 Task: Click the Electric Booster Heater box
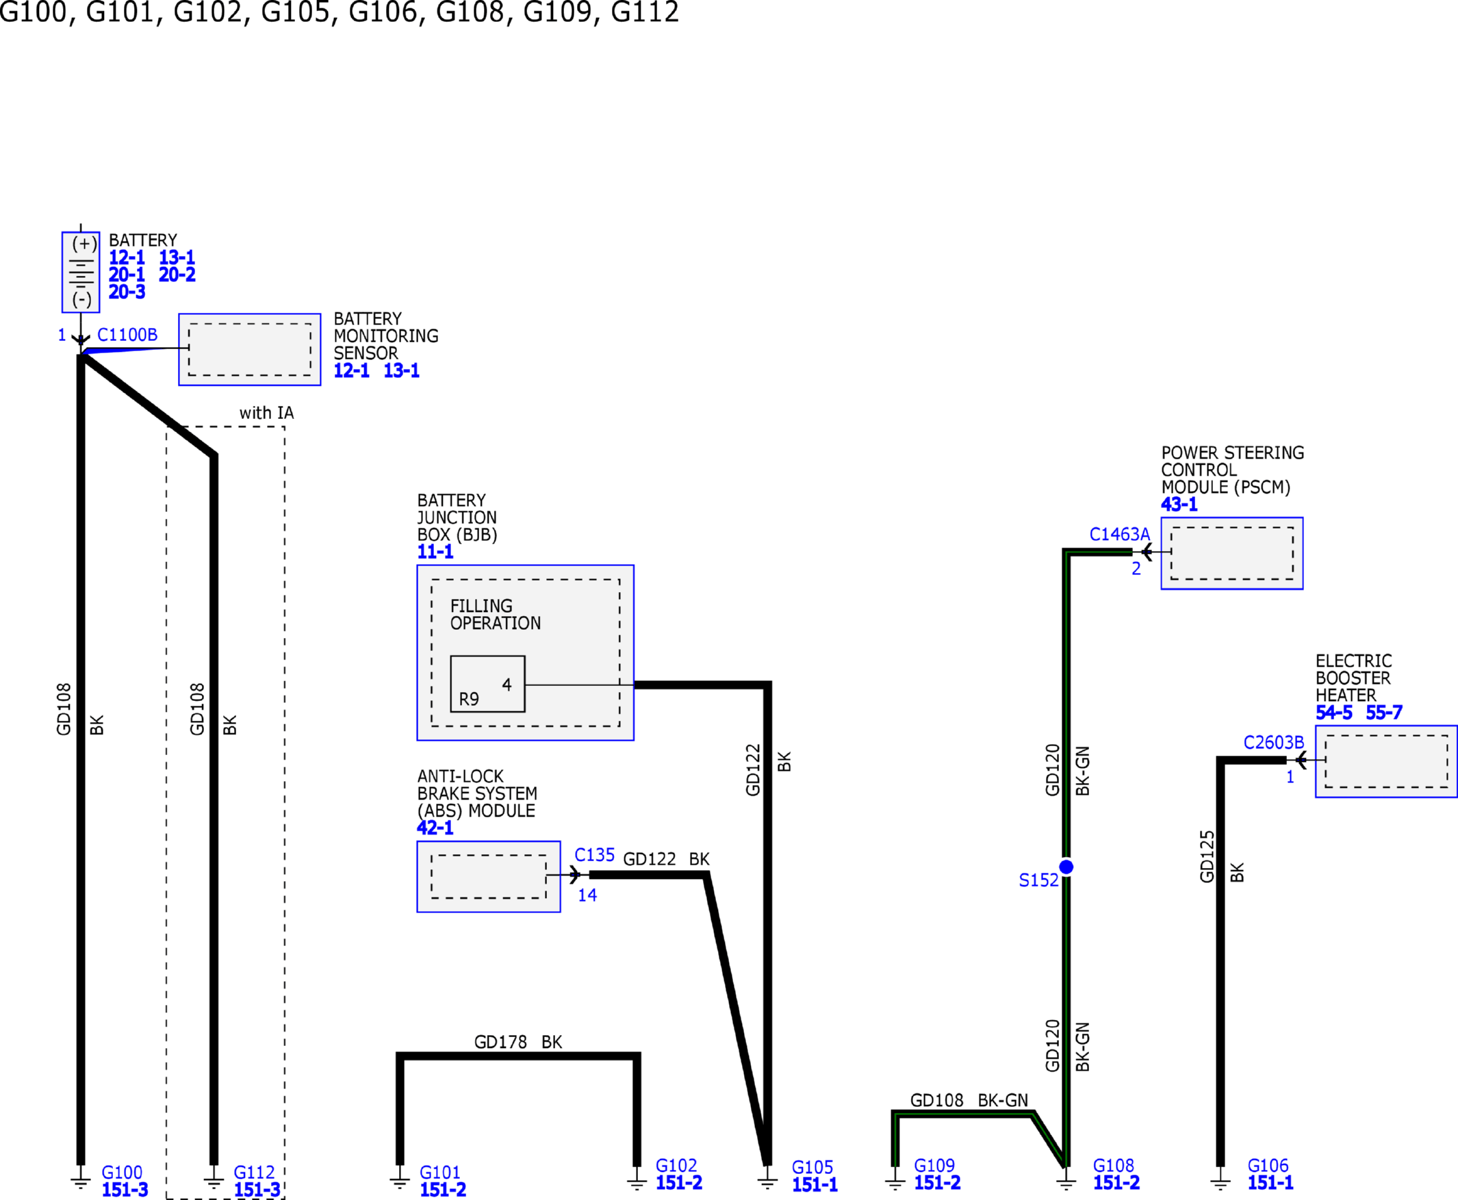[x=1385, y=761]
